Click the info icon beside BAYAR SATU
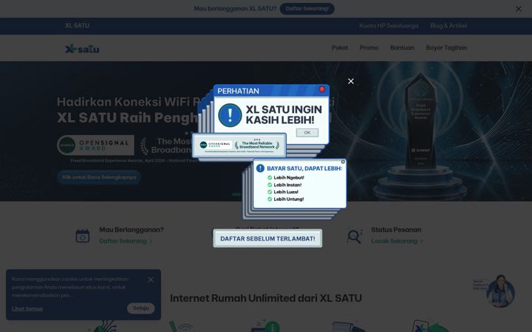 (260, 168)
